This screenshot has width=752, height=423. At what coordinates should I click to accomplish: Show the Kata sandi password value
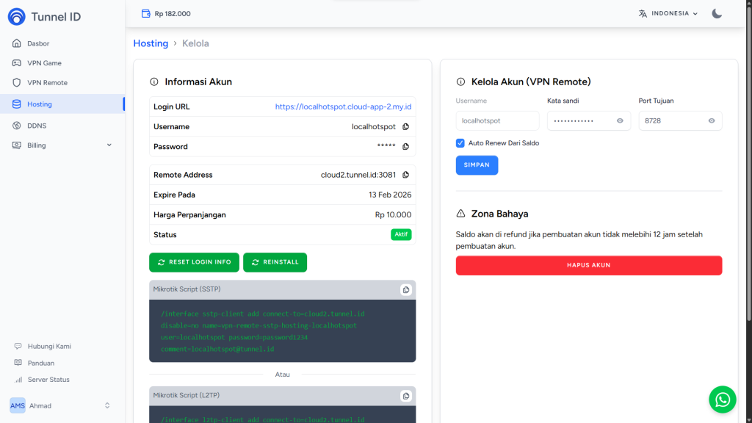click(620, 120)
